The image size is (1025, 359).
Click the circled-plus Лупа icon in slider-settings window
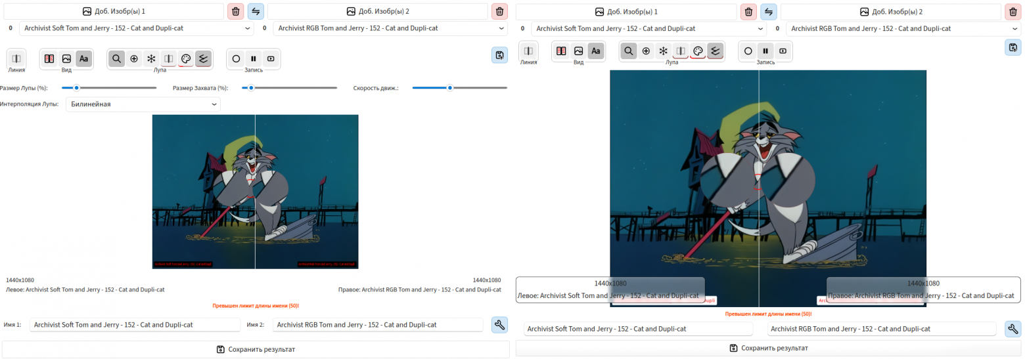134,58
